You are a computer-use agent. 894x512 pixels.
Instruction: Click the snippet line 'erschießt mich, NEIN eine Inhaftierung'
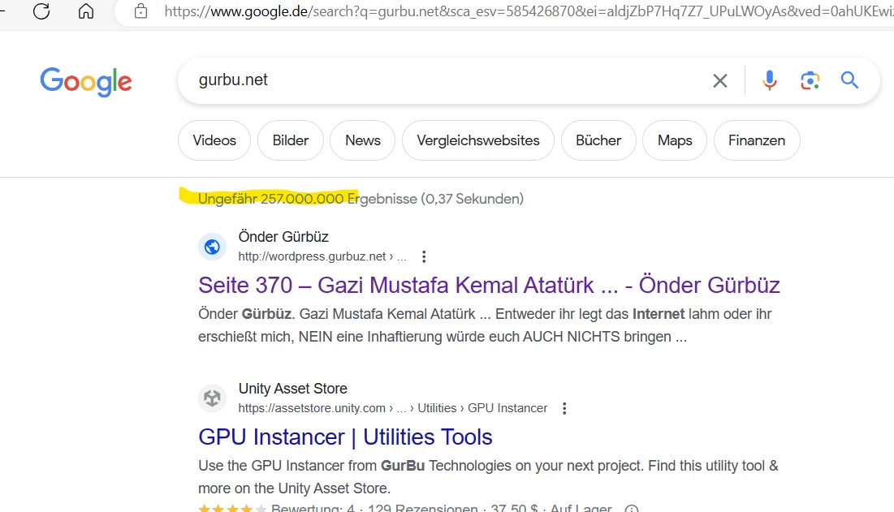443,337
